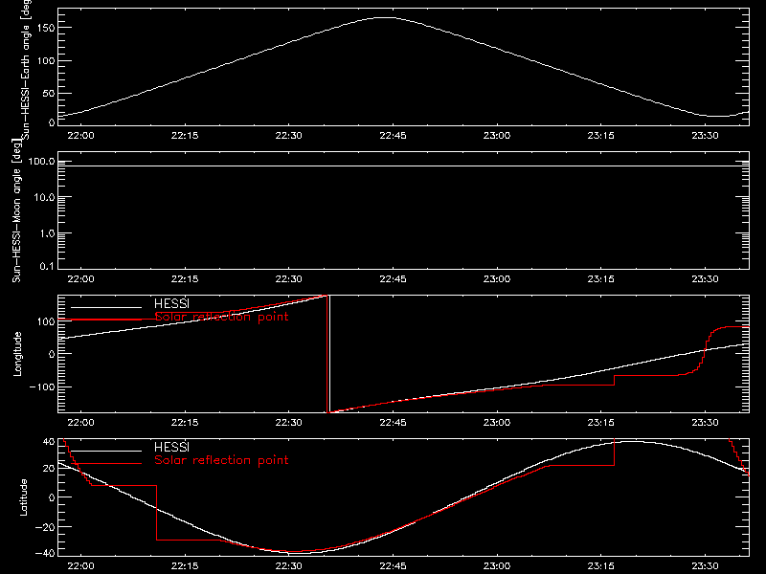766x574 pixels.
Task: Select Solar reflection point legend in Latitude plot
Action: pyautogui.click(x=221, y=460)
